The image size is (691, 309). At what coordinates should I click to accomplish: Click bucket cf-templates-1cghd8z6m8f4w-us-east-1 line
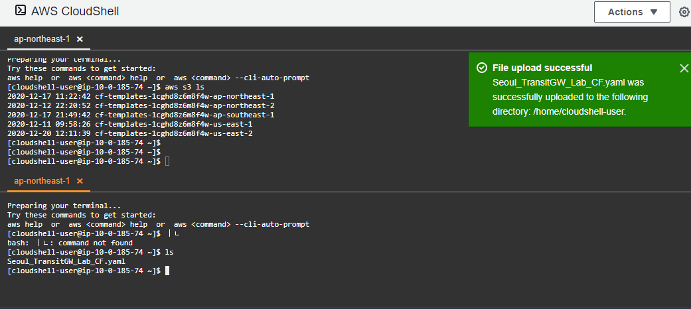pos(130,124)
